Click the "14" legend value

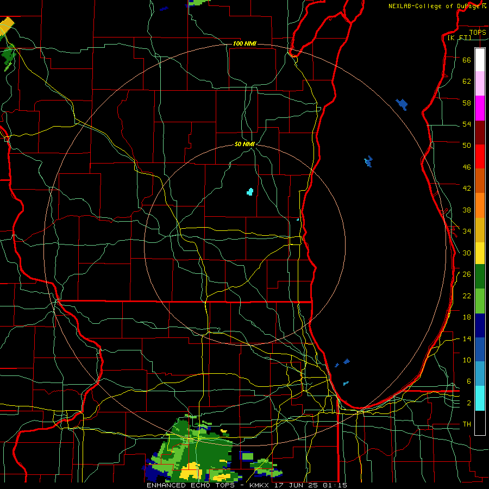coord(467,338)
